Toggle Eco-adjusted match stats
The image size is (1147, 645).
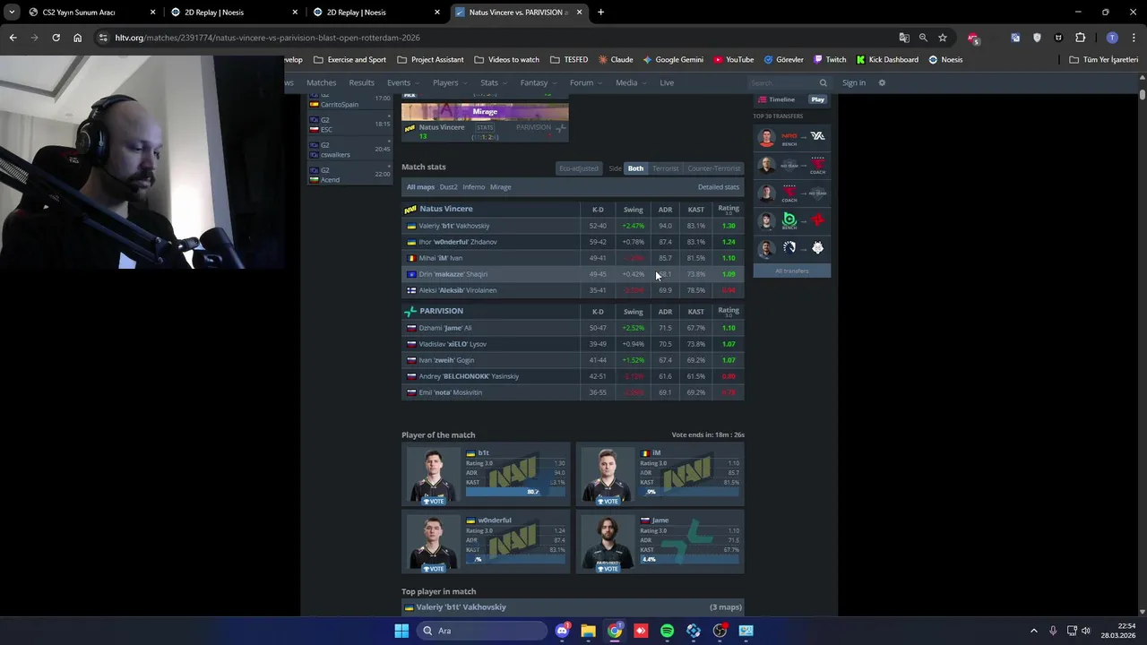coord(578,168)
